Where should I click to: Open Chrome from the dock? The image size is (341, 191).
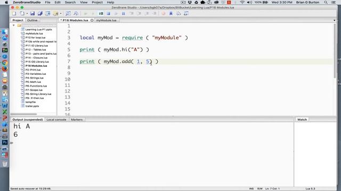pyautogui.click(x=5, y=63)
